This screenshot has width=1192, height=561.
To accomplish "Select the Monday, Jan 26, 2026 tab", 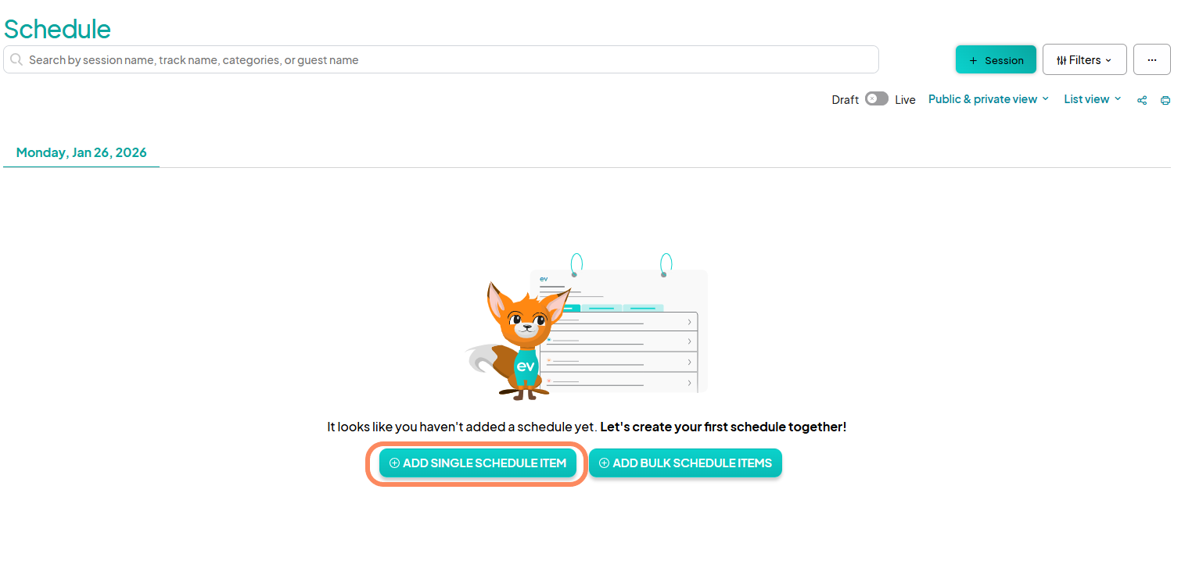I will (81, 152).
